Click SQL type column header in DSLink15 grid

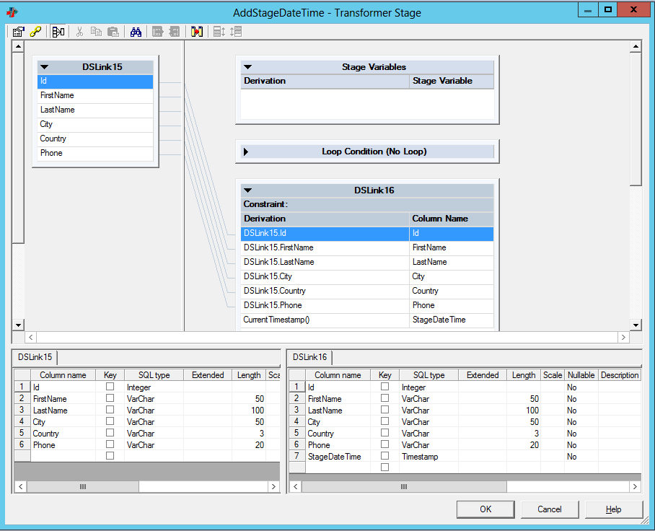(x=154, y=375)
